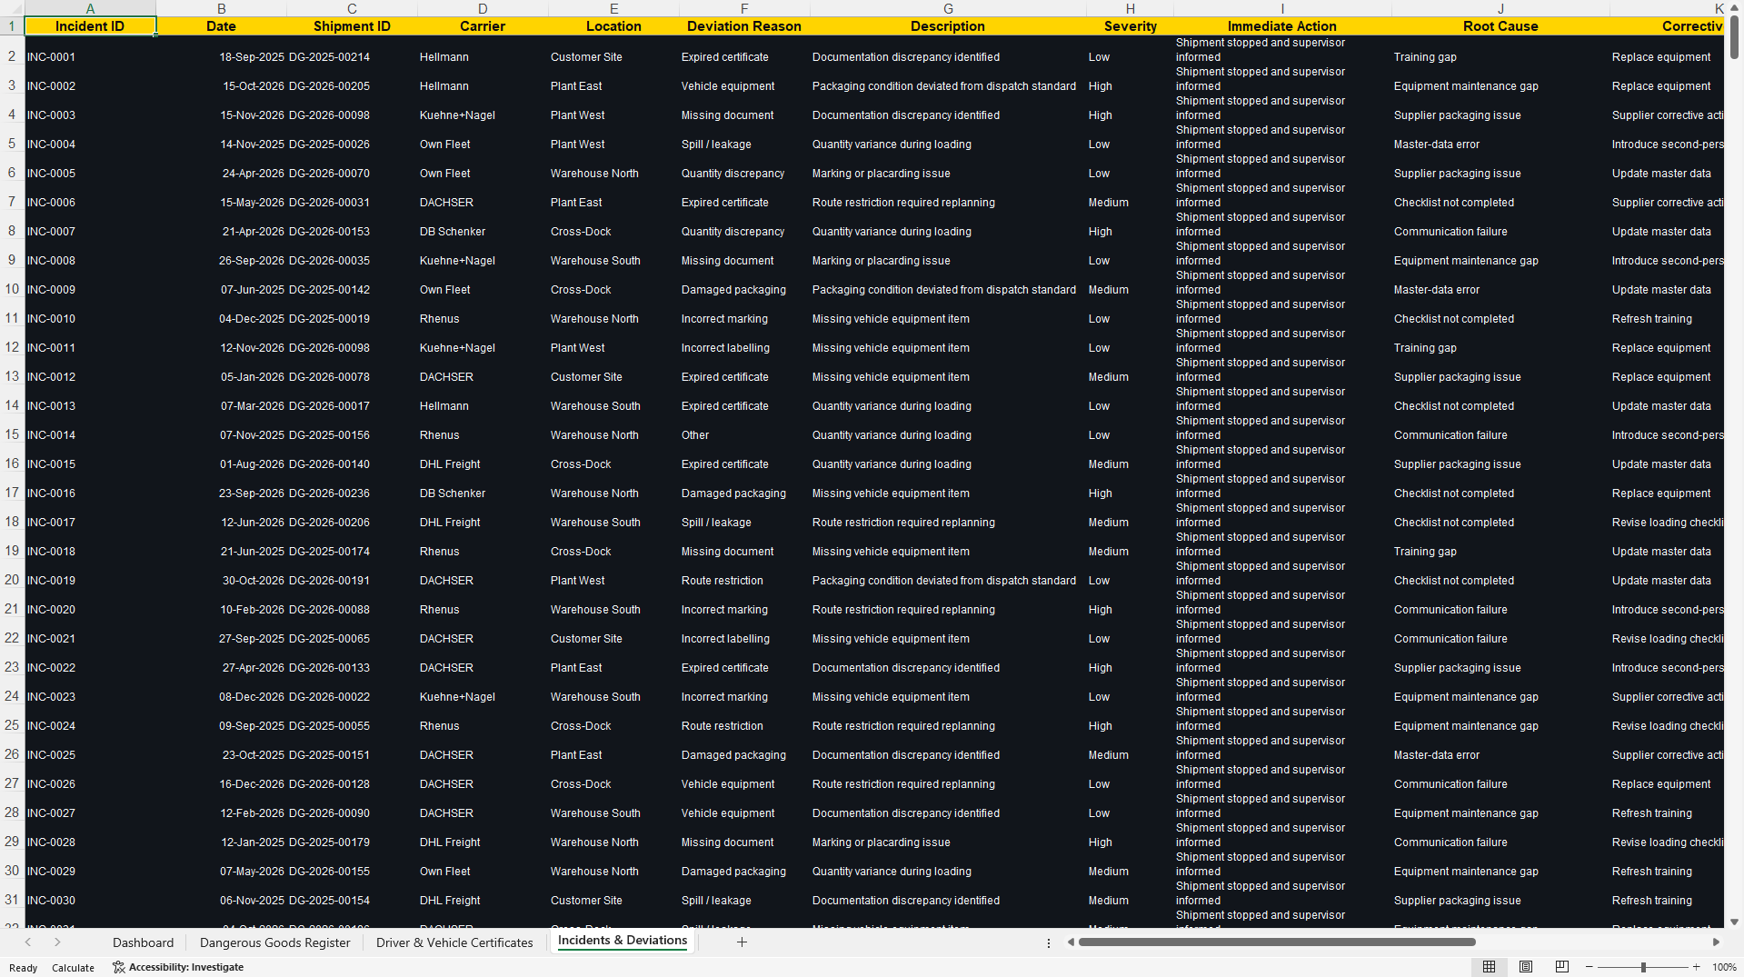This screenshot has width=1744, height=977.
Task: Click the 100% zoom level
Action: (x=1724, y=967)
